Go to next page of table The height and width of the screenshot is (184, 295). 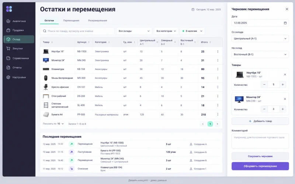tap(217, 124)
